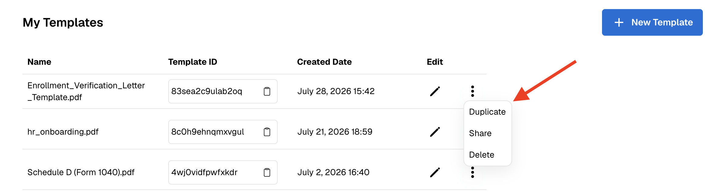Screen dimensions: 715x193
Task: Close the Enrollment_Verification_Letter three-dot options menu
Action: [472, 91]
